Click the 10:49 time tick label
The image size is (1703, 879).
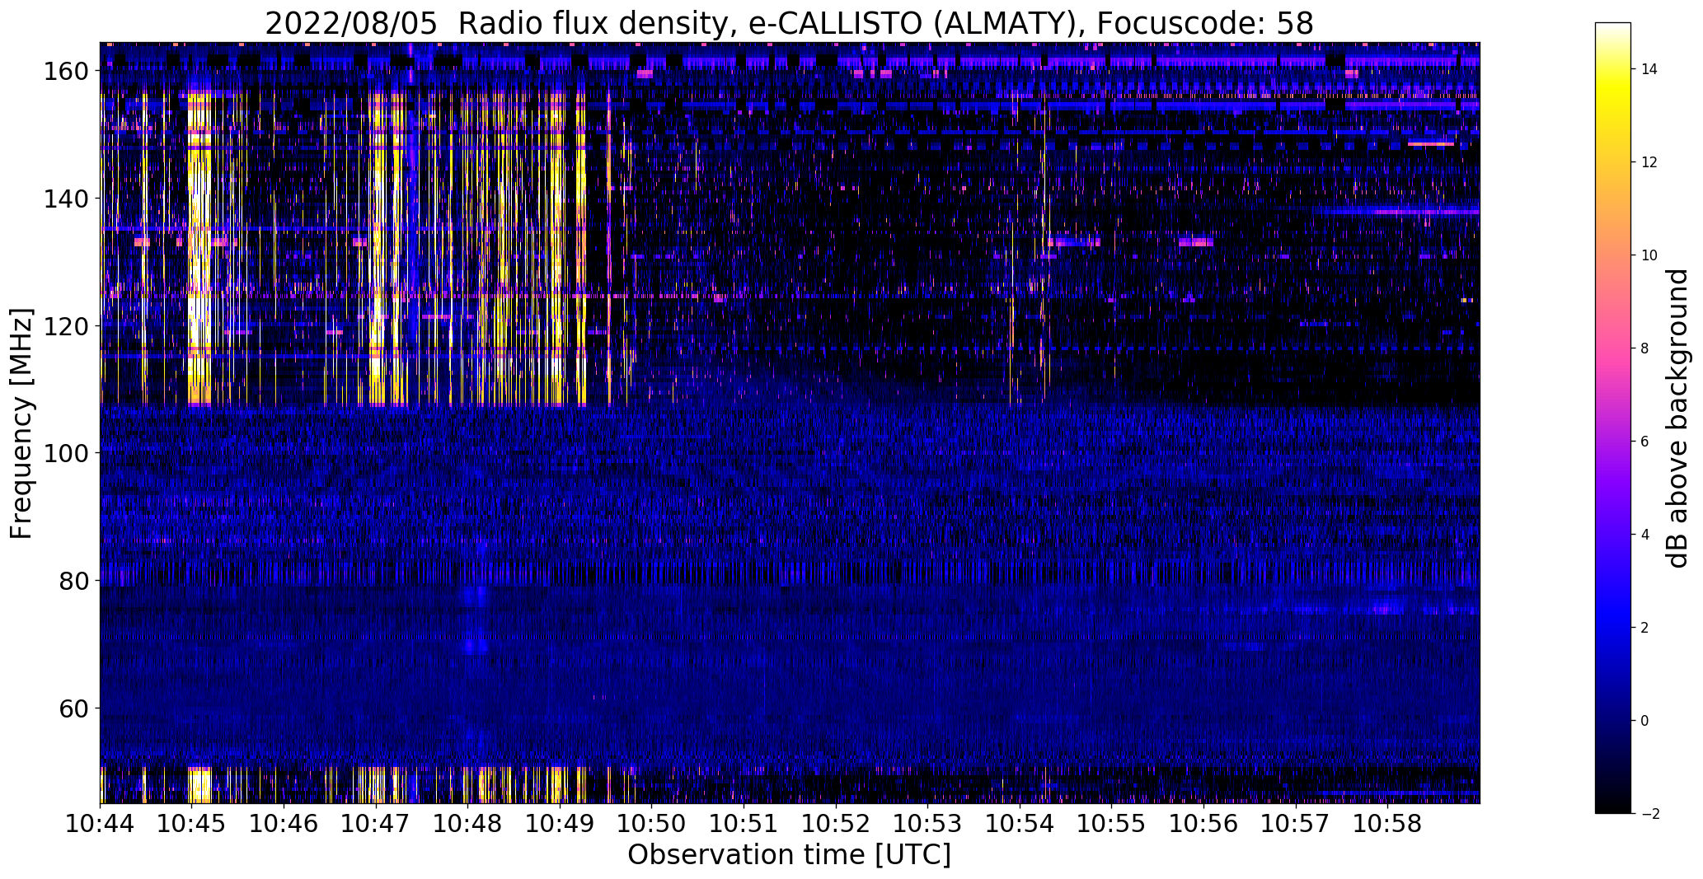pyautogui.click(x=560, y=823)
